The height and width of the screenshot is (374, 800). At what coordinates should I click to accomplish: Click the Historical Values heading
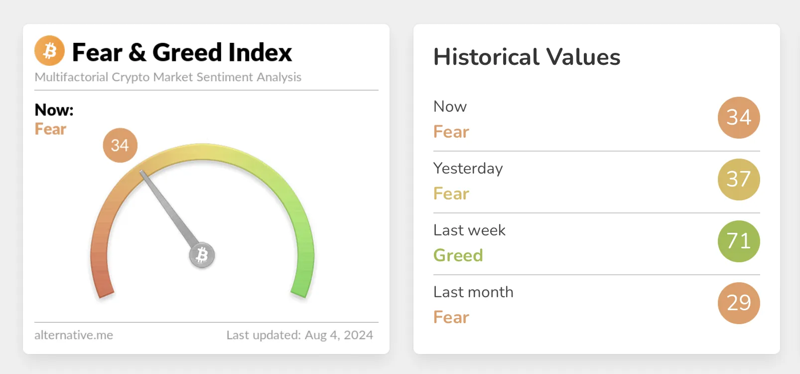pos(527,57)
